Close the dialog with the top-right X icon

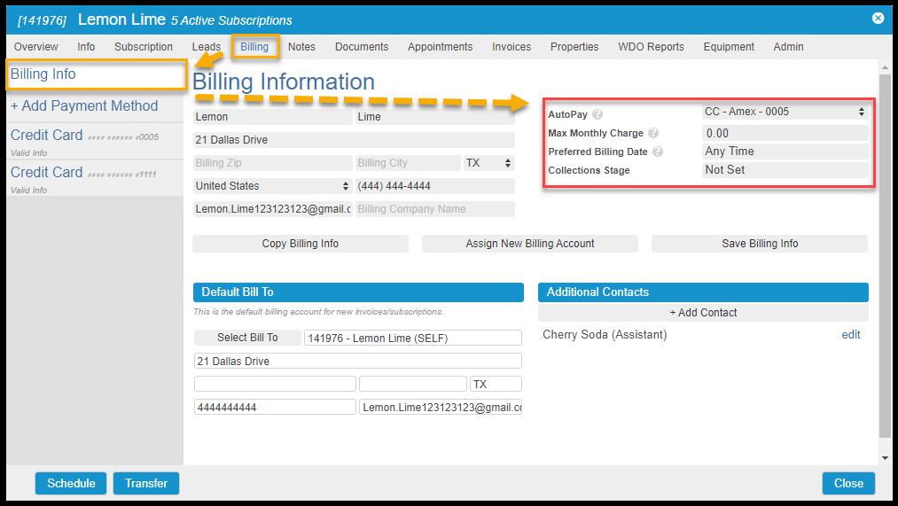pos(878,18)
